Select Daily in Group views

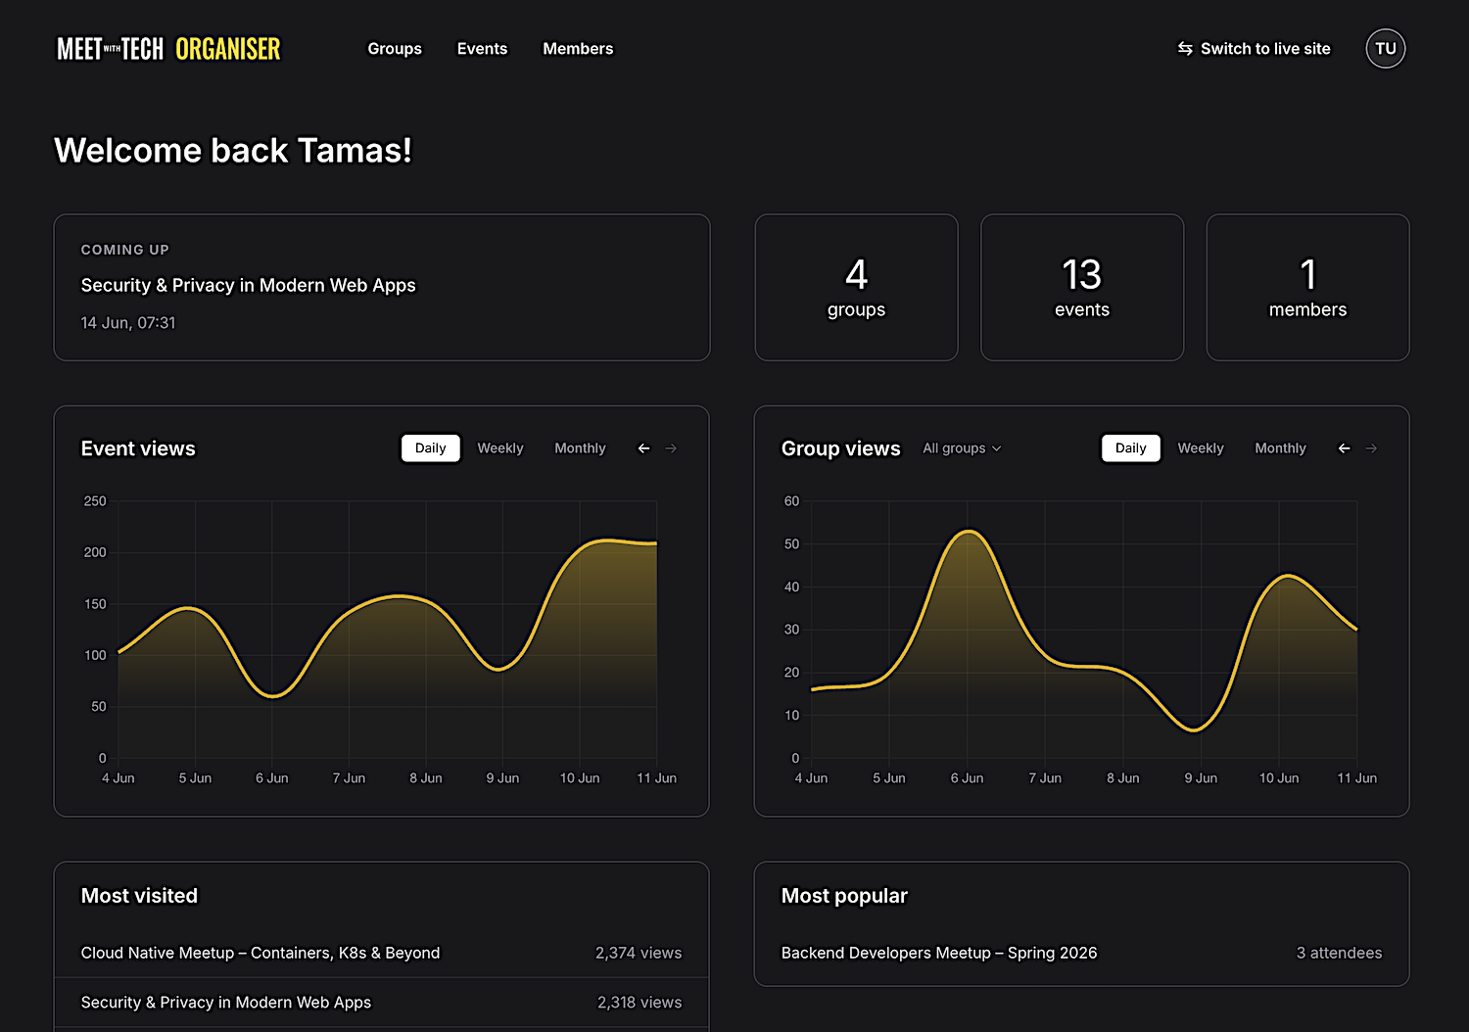click(1130, 448)
